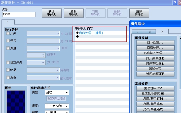Toggle the 变量 condition checkbox
Viewport: 181px width, 113px height.
pos(8,48)
